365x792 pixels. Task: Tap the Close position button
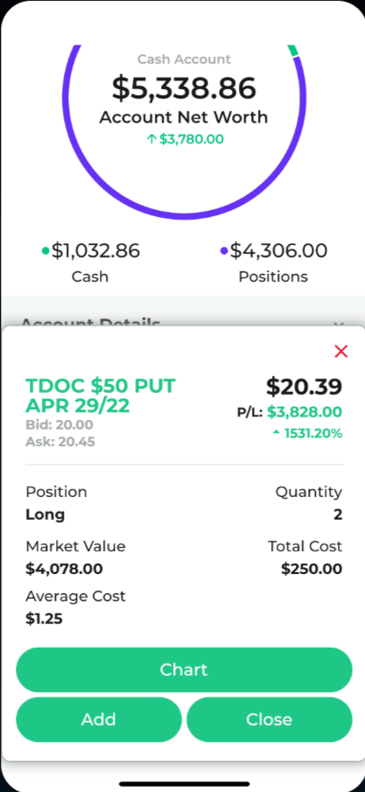tap(269, 719)
